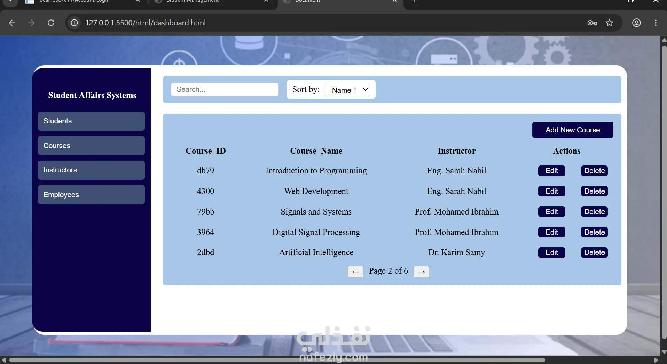Click the address bar URL
The image size is (667, 364).
point(146,23)
